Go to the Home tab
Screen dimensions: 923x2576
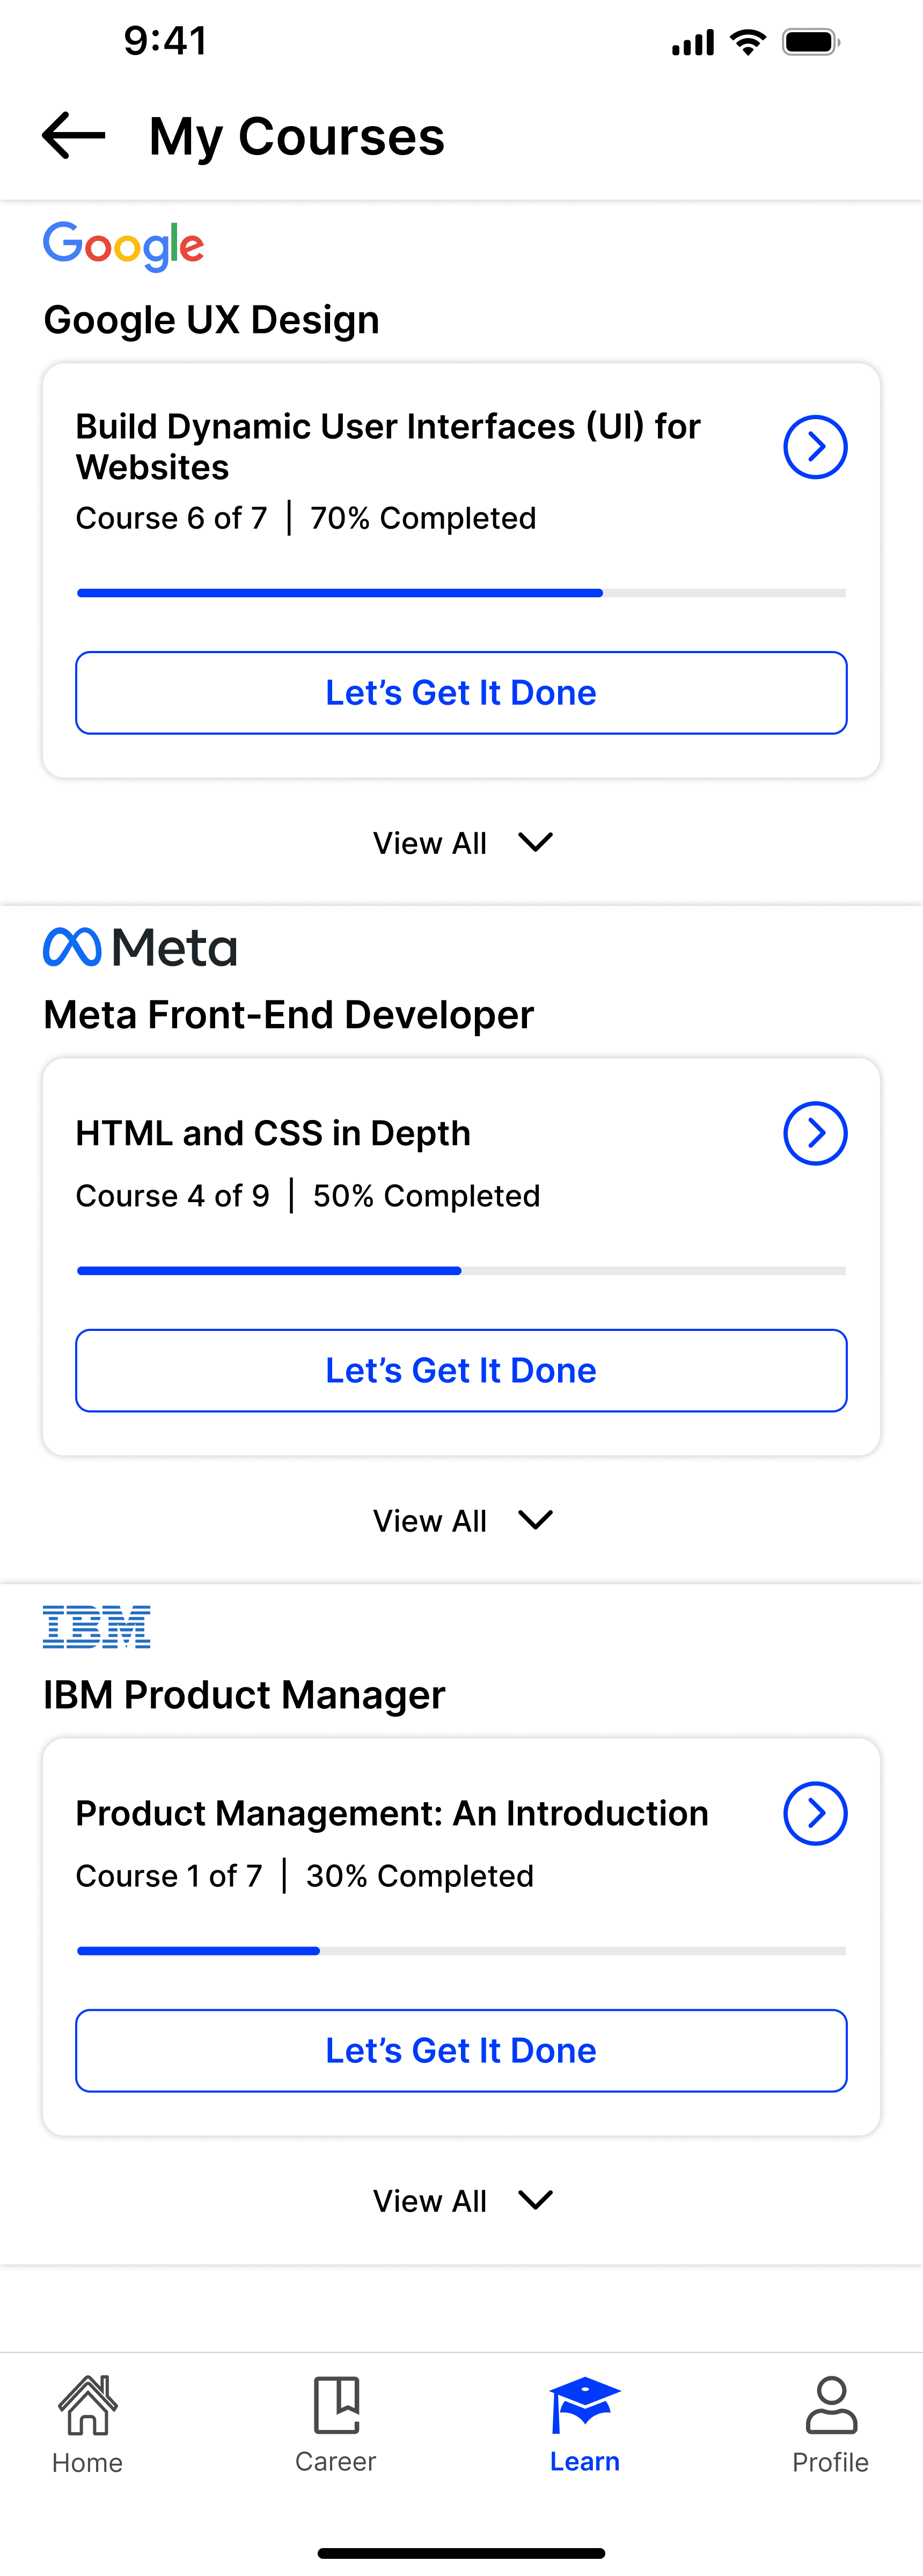[x=88, y=2425]
